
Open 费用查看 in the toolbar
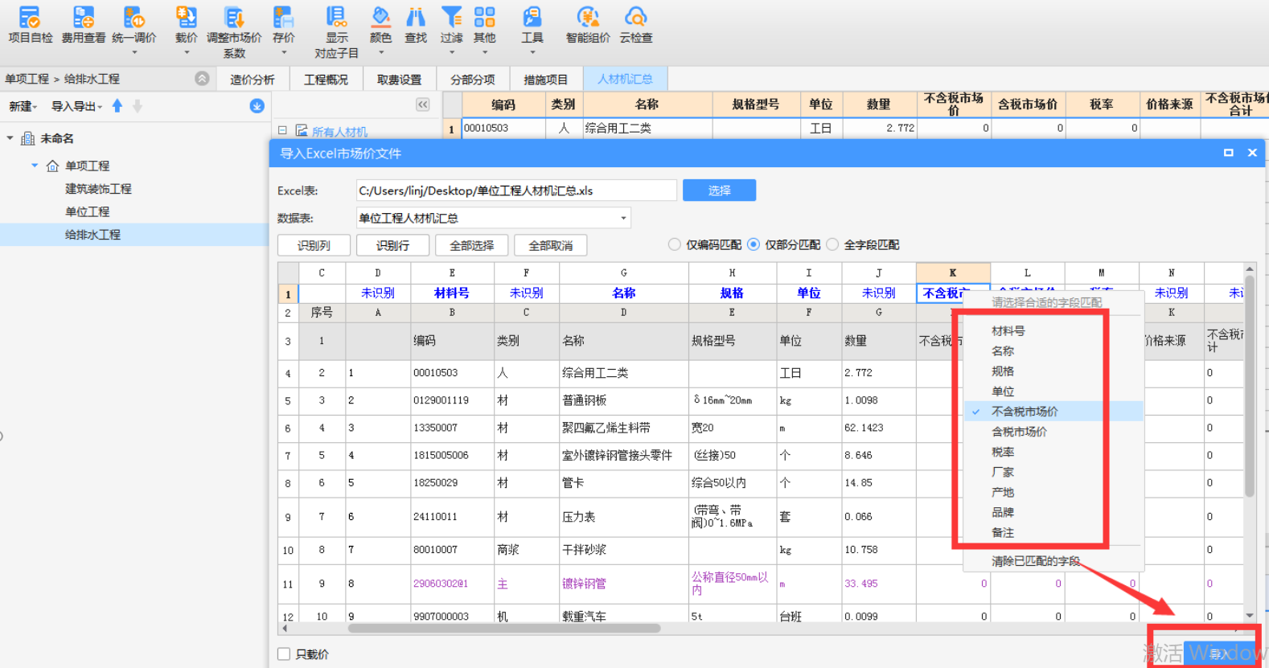(x=84, y=24)
